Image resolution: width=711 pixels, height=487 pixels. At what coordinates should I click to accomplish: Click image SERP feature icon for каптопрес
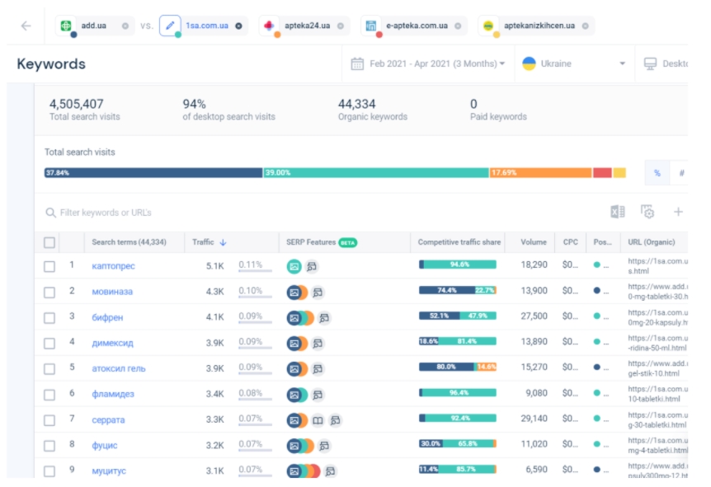coord(294,266)
